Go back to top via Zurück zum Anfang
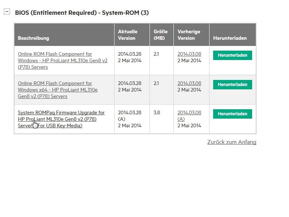This screenshot has height=217, width=289. 232,142
